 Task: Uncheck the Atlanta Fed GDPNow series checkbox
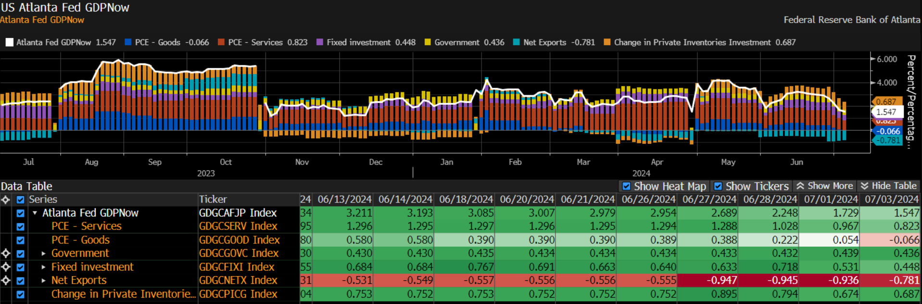tap(20, 213)
